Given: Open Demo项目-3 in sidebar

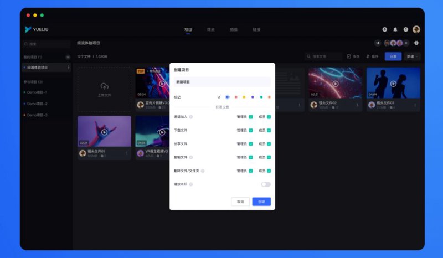Looking at the screenshot, I should tap(37, 115).
